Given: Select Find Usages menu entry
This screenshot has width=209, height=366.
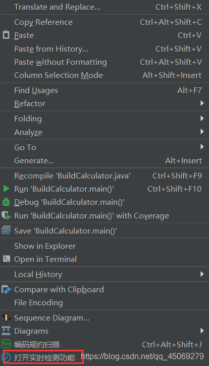Looking at the screenshot, I should 104,90.
